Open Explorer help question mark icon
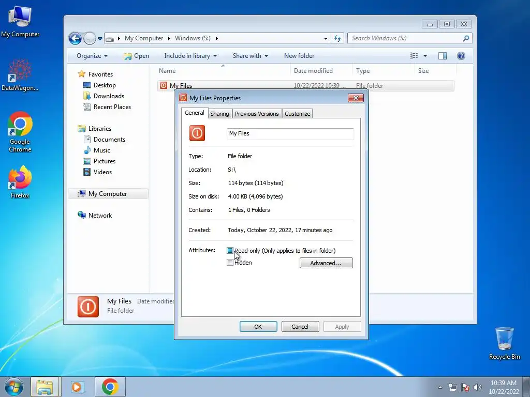Viewport: 530px width, 397px height. pyautogui.click(x=461, y=56)
